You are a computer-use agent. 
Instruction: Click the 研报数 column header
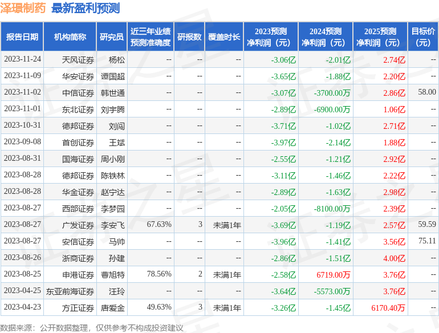pyautogui.click(x=189, y=36)
